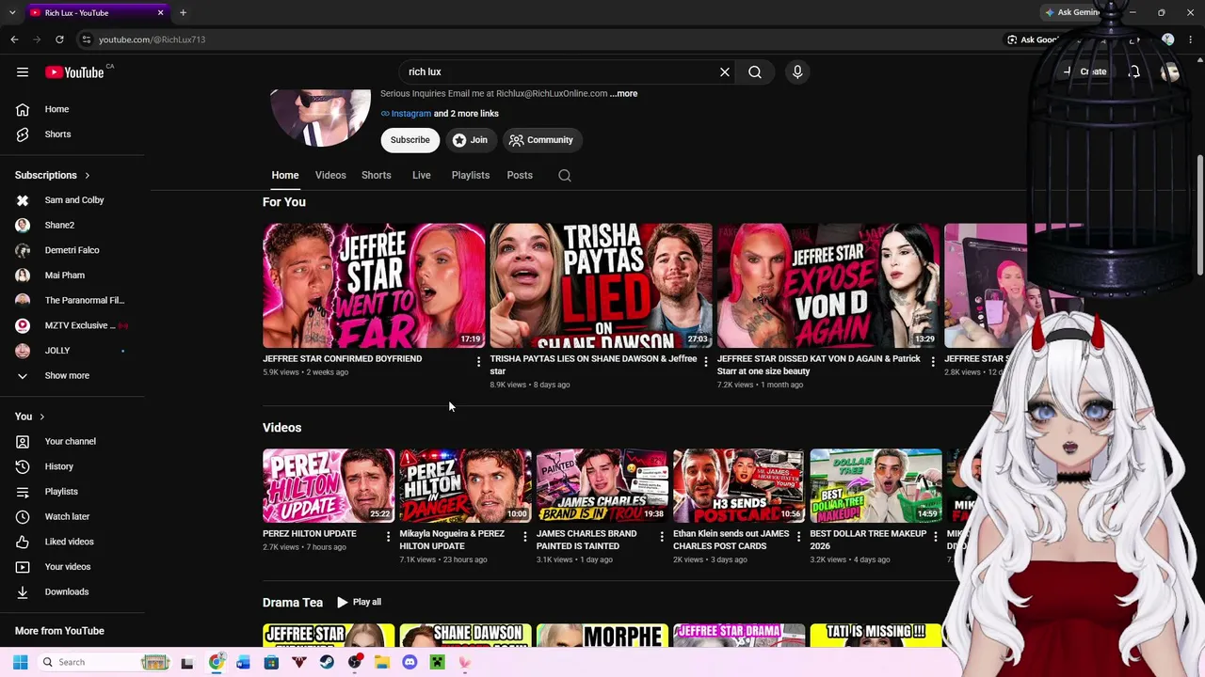The width and height of the screenshot is (1205, 677).
Task: Subscribe to the Rich Lux channel
Action: pos(410,140)
